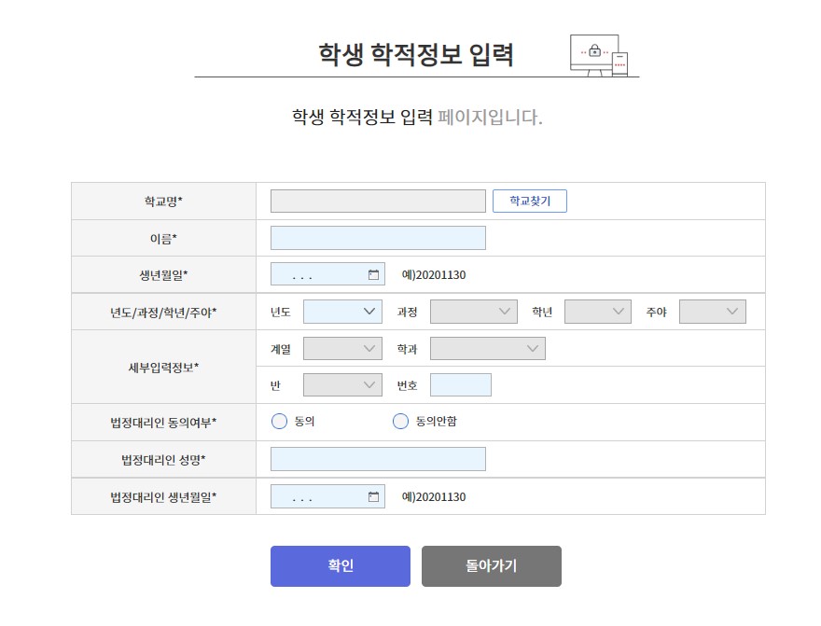Image resolution: width=821 pixels, height=626 pixels.
Task: Open the 반 dropdown
Action: (341, 384)
